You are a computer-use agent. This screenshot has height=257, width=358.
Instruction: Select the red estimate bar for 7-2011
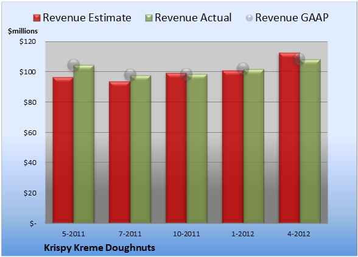click(119, 152)
